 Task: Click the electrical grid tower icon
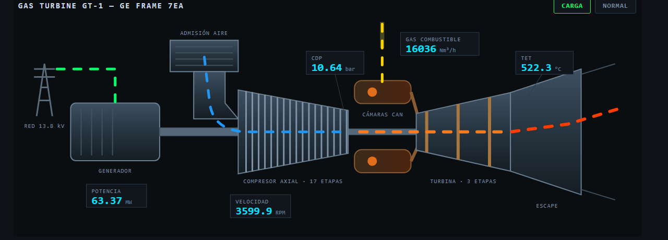coord(44,90)
